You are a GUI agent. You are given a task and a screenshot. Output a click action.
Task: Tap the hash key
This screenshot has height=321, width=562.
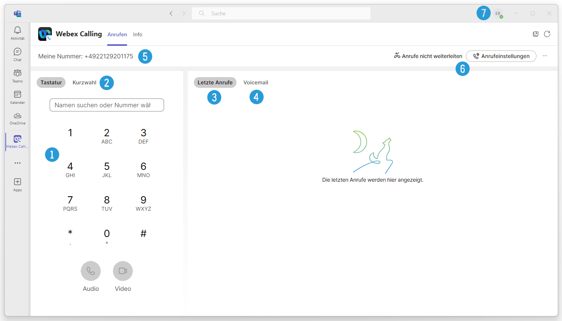click(x=143, y=234)
